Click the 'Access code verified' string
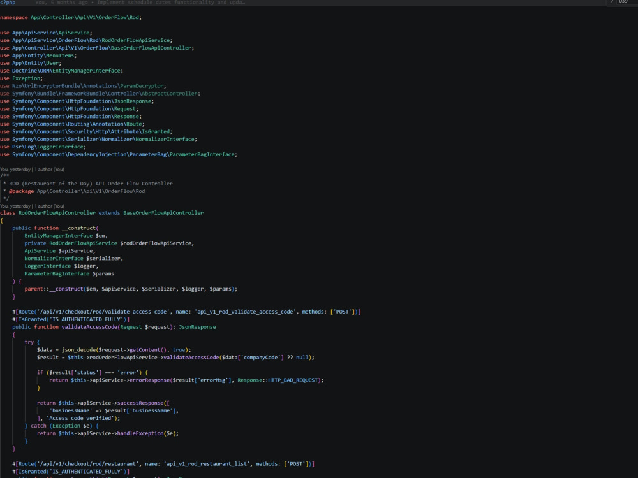 click(80, 418)
